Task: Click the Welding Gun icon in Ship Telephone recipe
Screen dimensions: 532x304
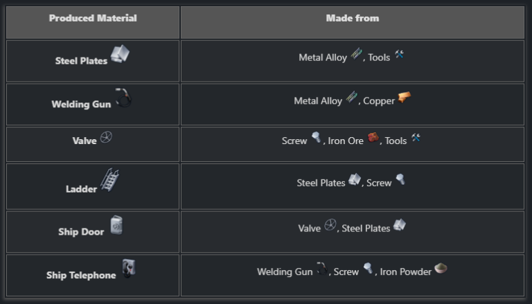Action: pos(322,269)
